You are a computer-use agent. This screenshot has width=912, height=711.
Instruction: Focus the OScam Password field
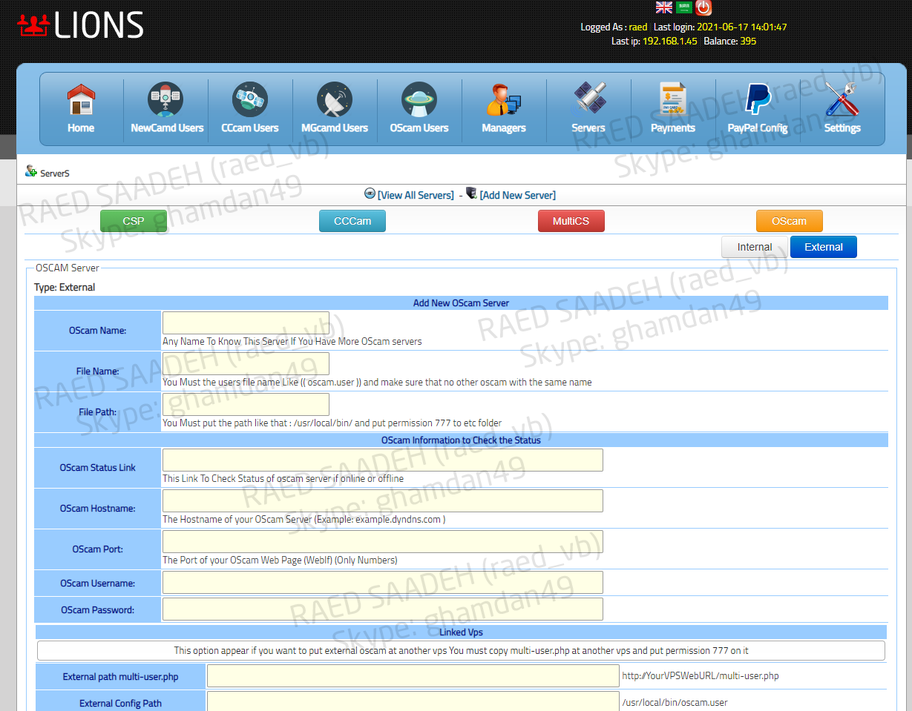coord(383,609)
